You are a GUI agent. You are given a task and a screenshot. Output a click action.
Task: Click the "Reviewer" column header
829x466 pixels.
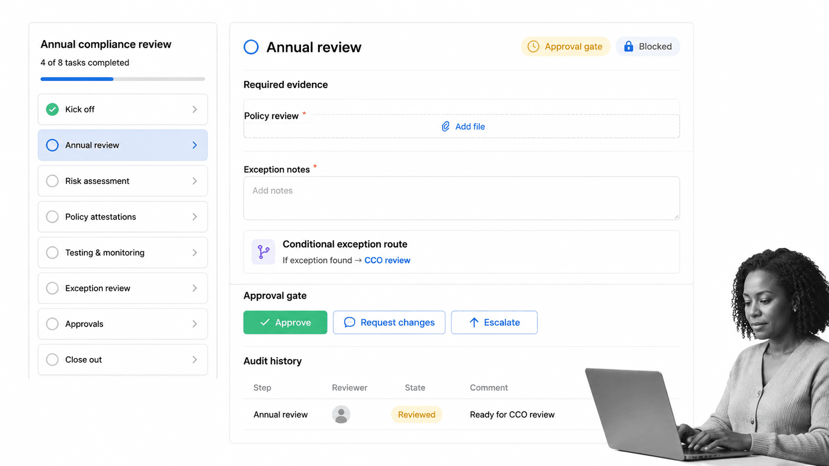click(x=350, y=388)
